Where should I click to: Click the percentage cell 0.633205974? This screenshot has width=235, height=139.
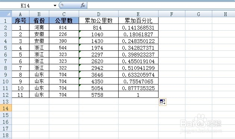(x=138, y=74)
